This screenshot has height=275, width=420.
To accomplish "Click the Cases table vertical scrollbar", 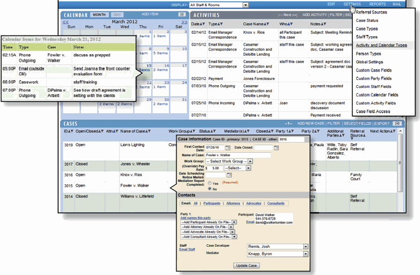I will coord(400,162).
